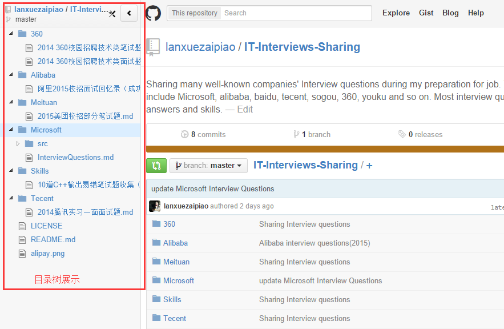Image resolution: width=504 pixels, height=329 pixels.
Task: Click Skills folder icon in file list
Action: click(x=156, y=299)
